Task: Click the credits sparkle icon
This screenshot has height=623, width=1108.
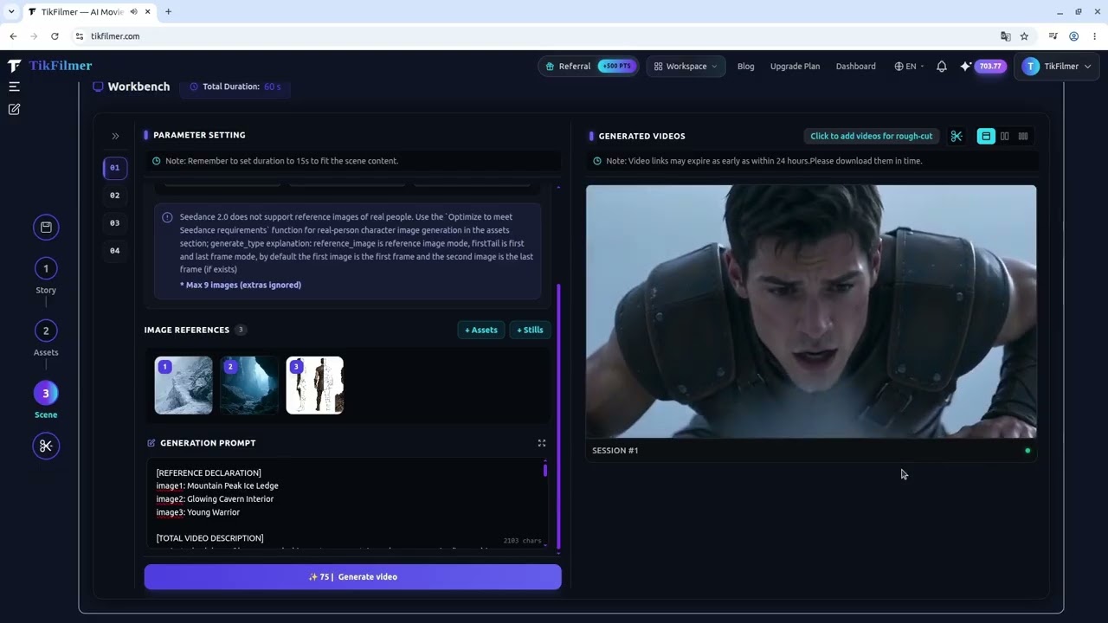Action: (x=965, y=66)
